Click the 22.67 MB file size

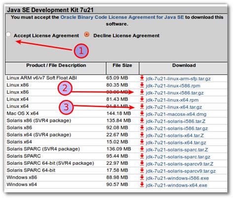(117, 135)
